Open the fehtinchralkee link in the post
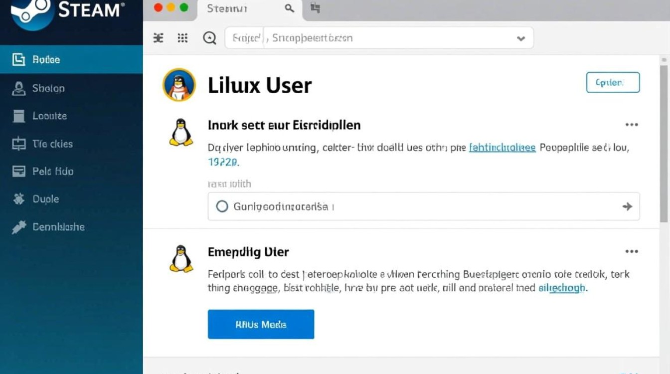This screenshot has height=374, width=670. pos(502,147)
